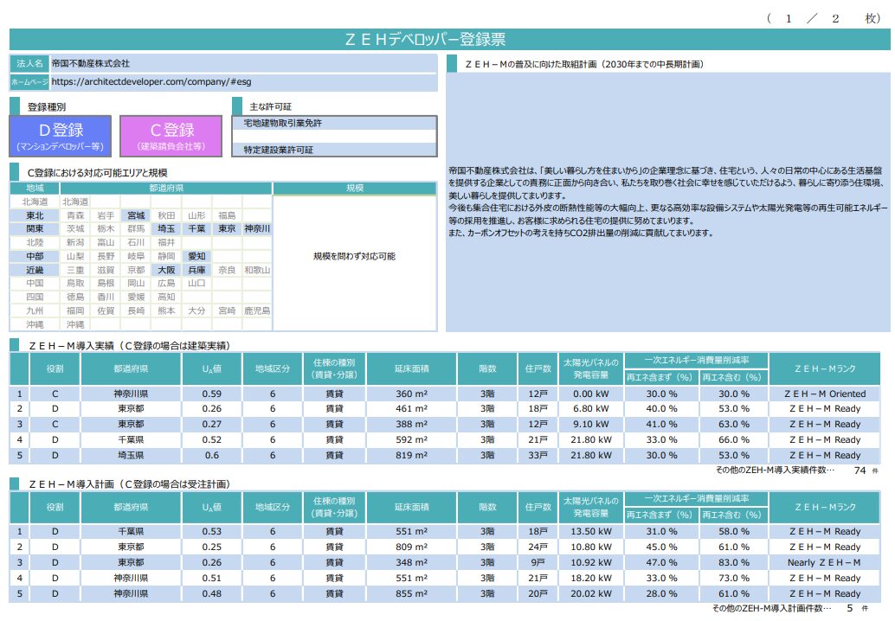The image size is (895, 621).
Task: Click the C登録における対応可能エリアと規模 heading
Action: click(97, 173)
